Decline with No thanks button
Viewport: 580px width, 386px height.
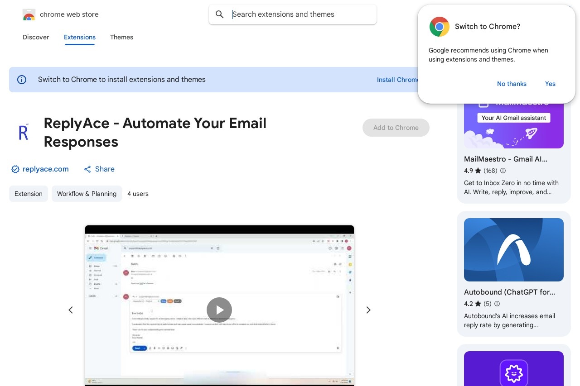click(512, 84)
